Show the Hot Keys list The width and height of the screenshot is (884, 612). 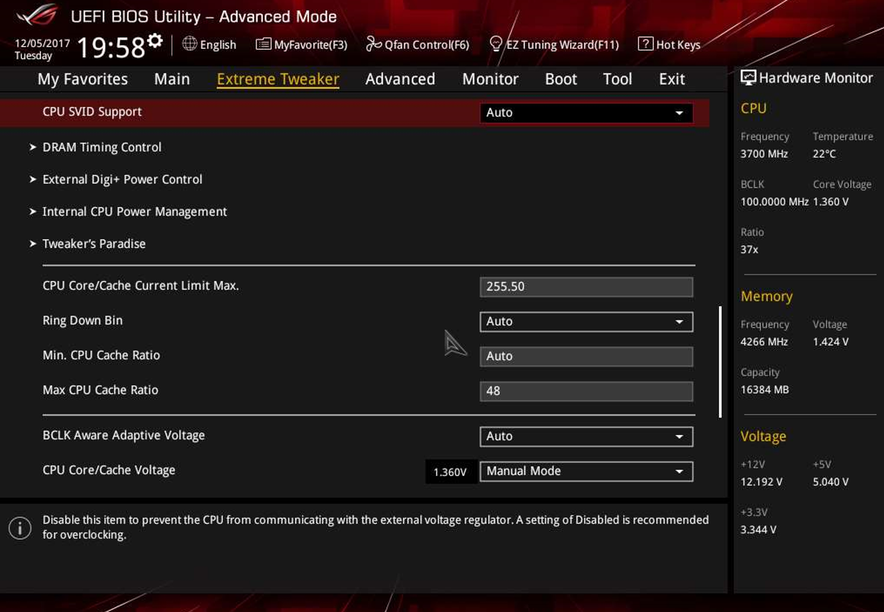(669, 45)
